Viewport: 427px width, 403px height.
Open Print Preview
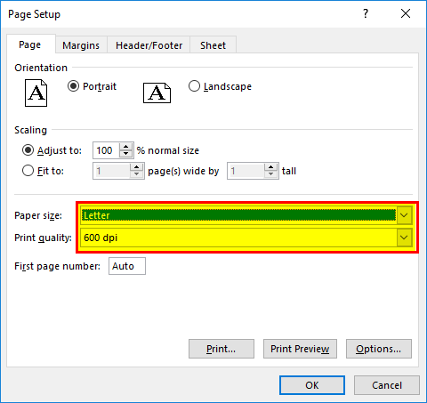pyautogui.click(x=300, y=349)
